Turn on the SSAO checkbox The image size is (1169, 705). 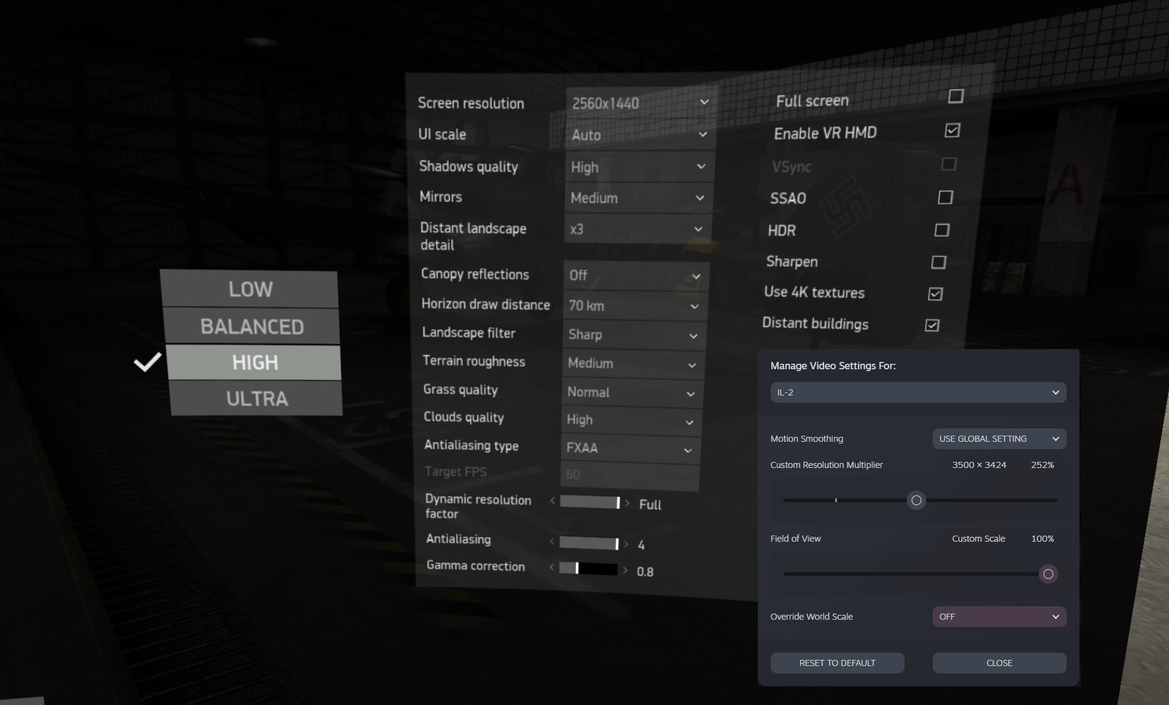click(945, 197)
